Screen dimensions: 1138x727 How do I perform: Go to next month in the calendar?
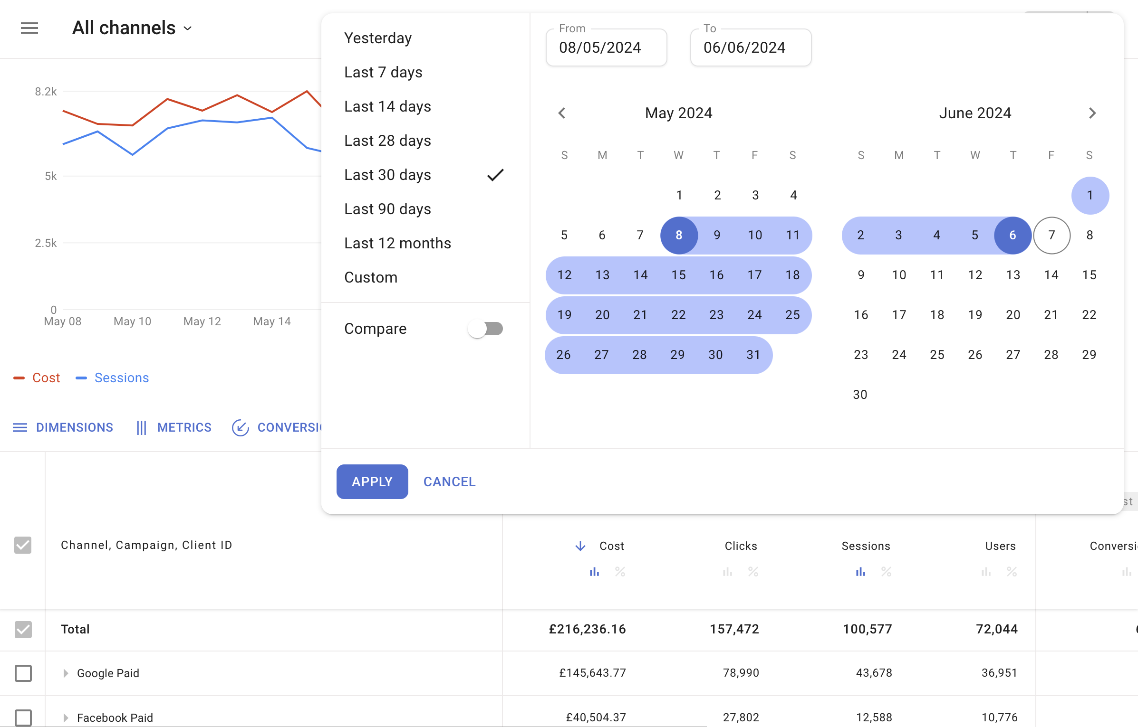(x=1092, y=113)
